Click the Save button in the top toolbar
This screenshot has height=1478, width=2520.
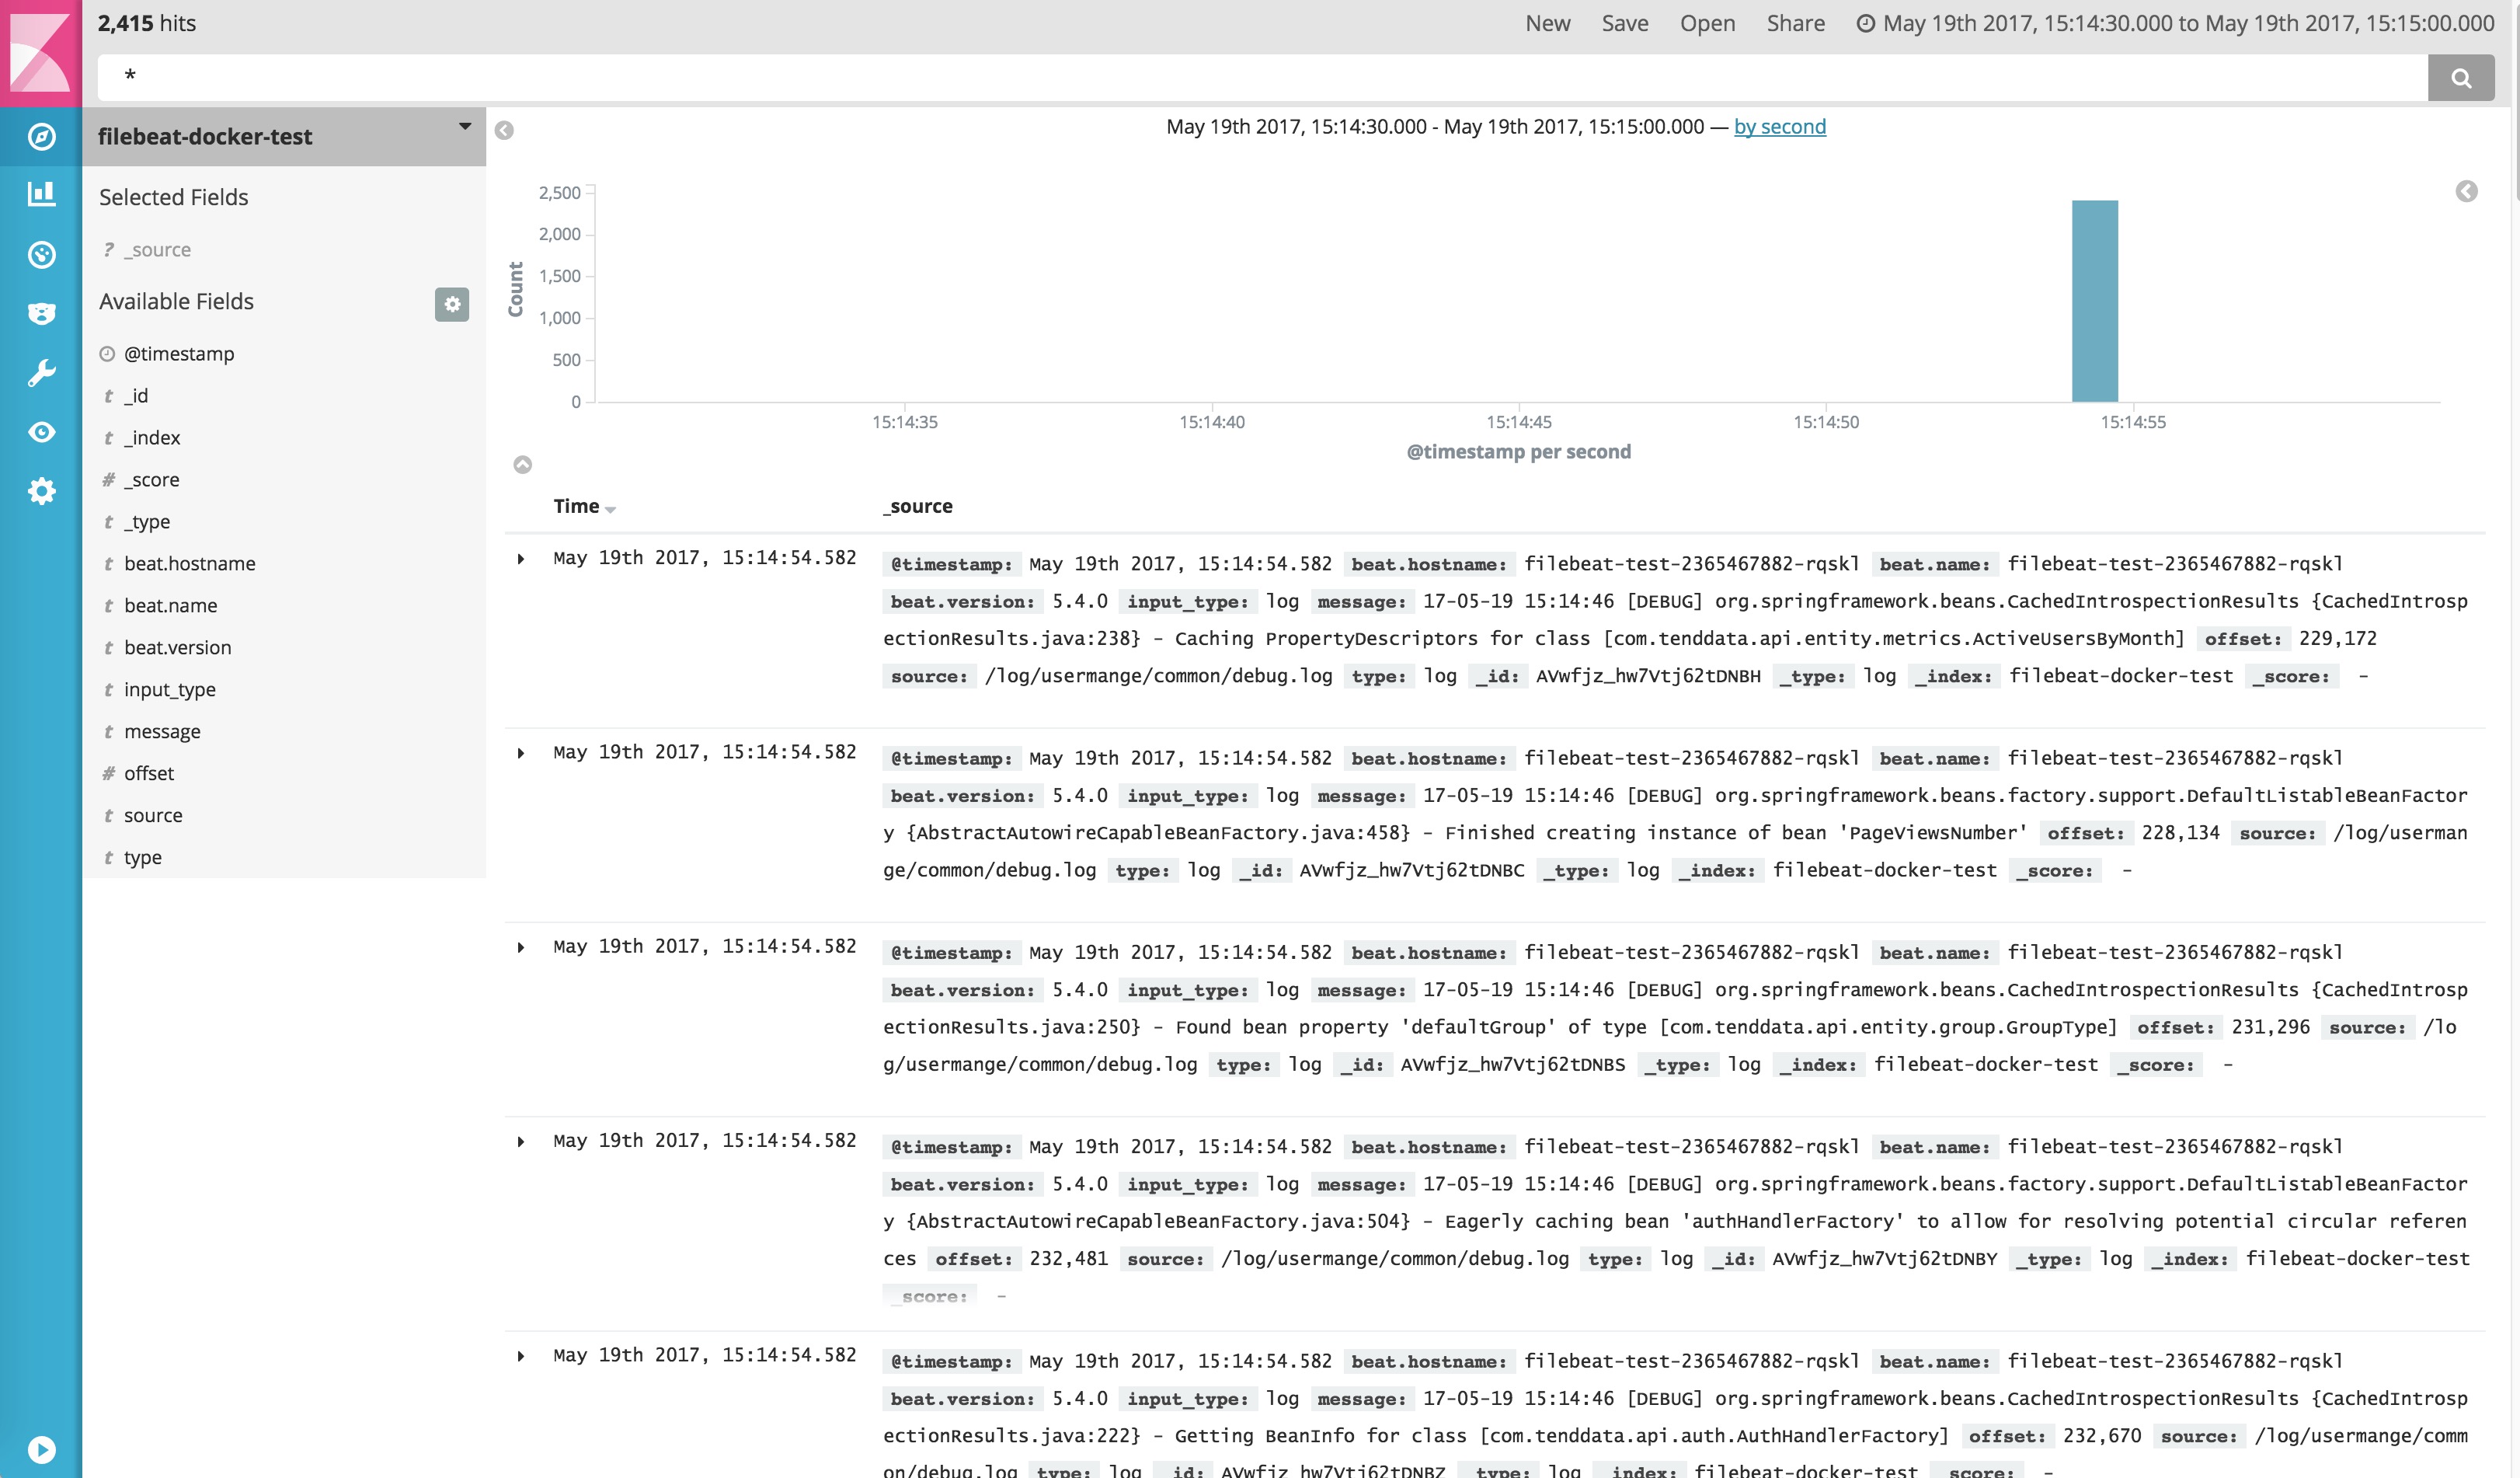1623,23
